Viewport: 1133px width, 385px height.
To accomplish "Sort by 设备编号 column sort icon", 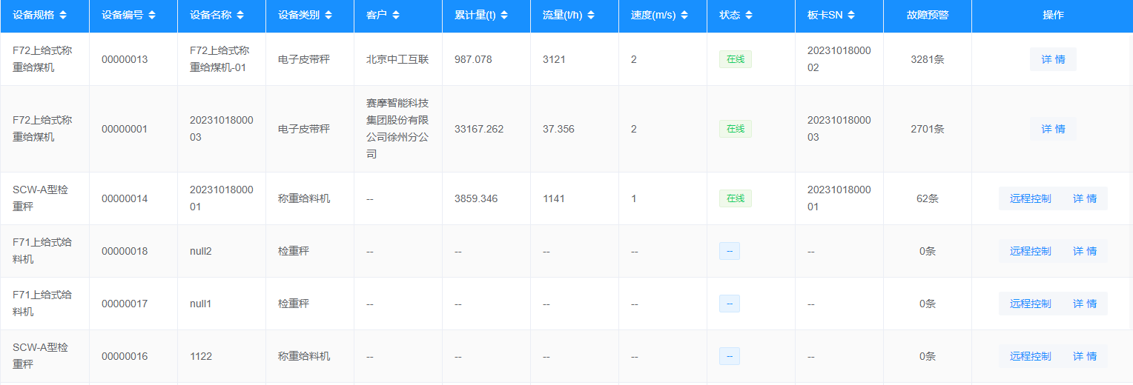I will [x=152, y=16].
